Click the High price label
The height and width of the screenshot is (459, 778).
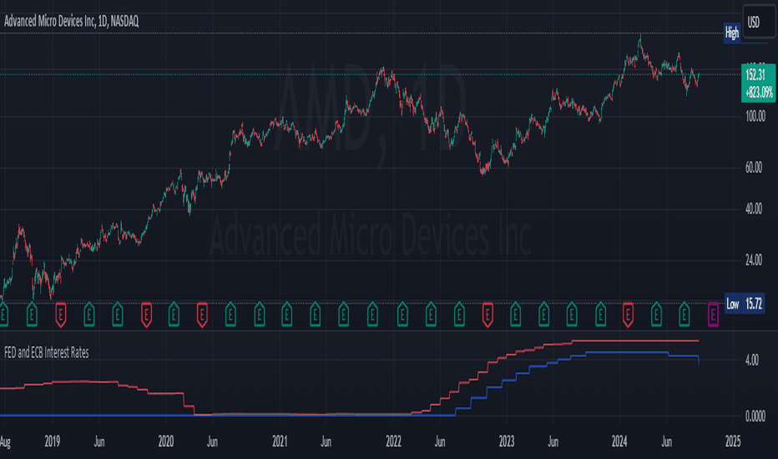pyautogui.click(x=732, y=33)
